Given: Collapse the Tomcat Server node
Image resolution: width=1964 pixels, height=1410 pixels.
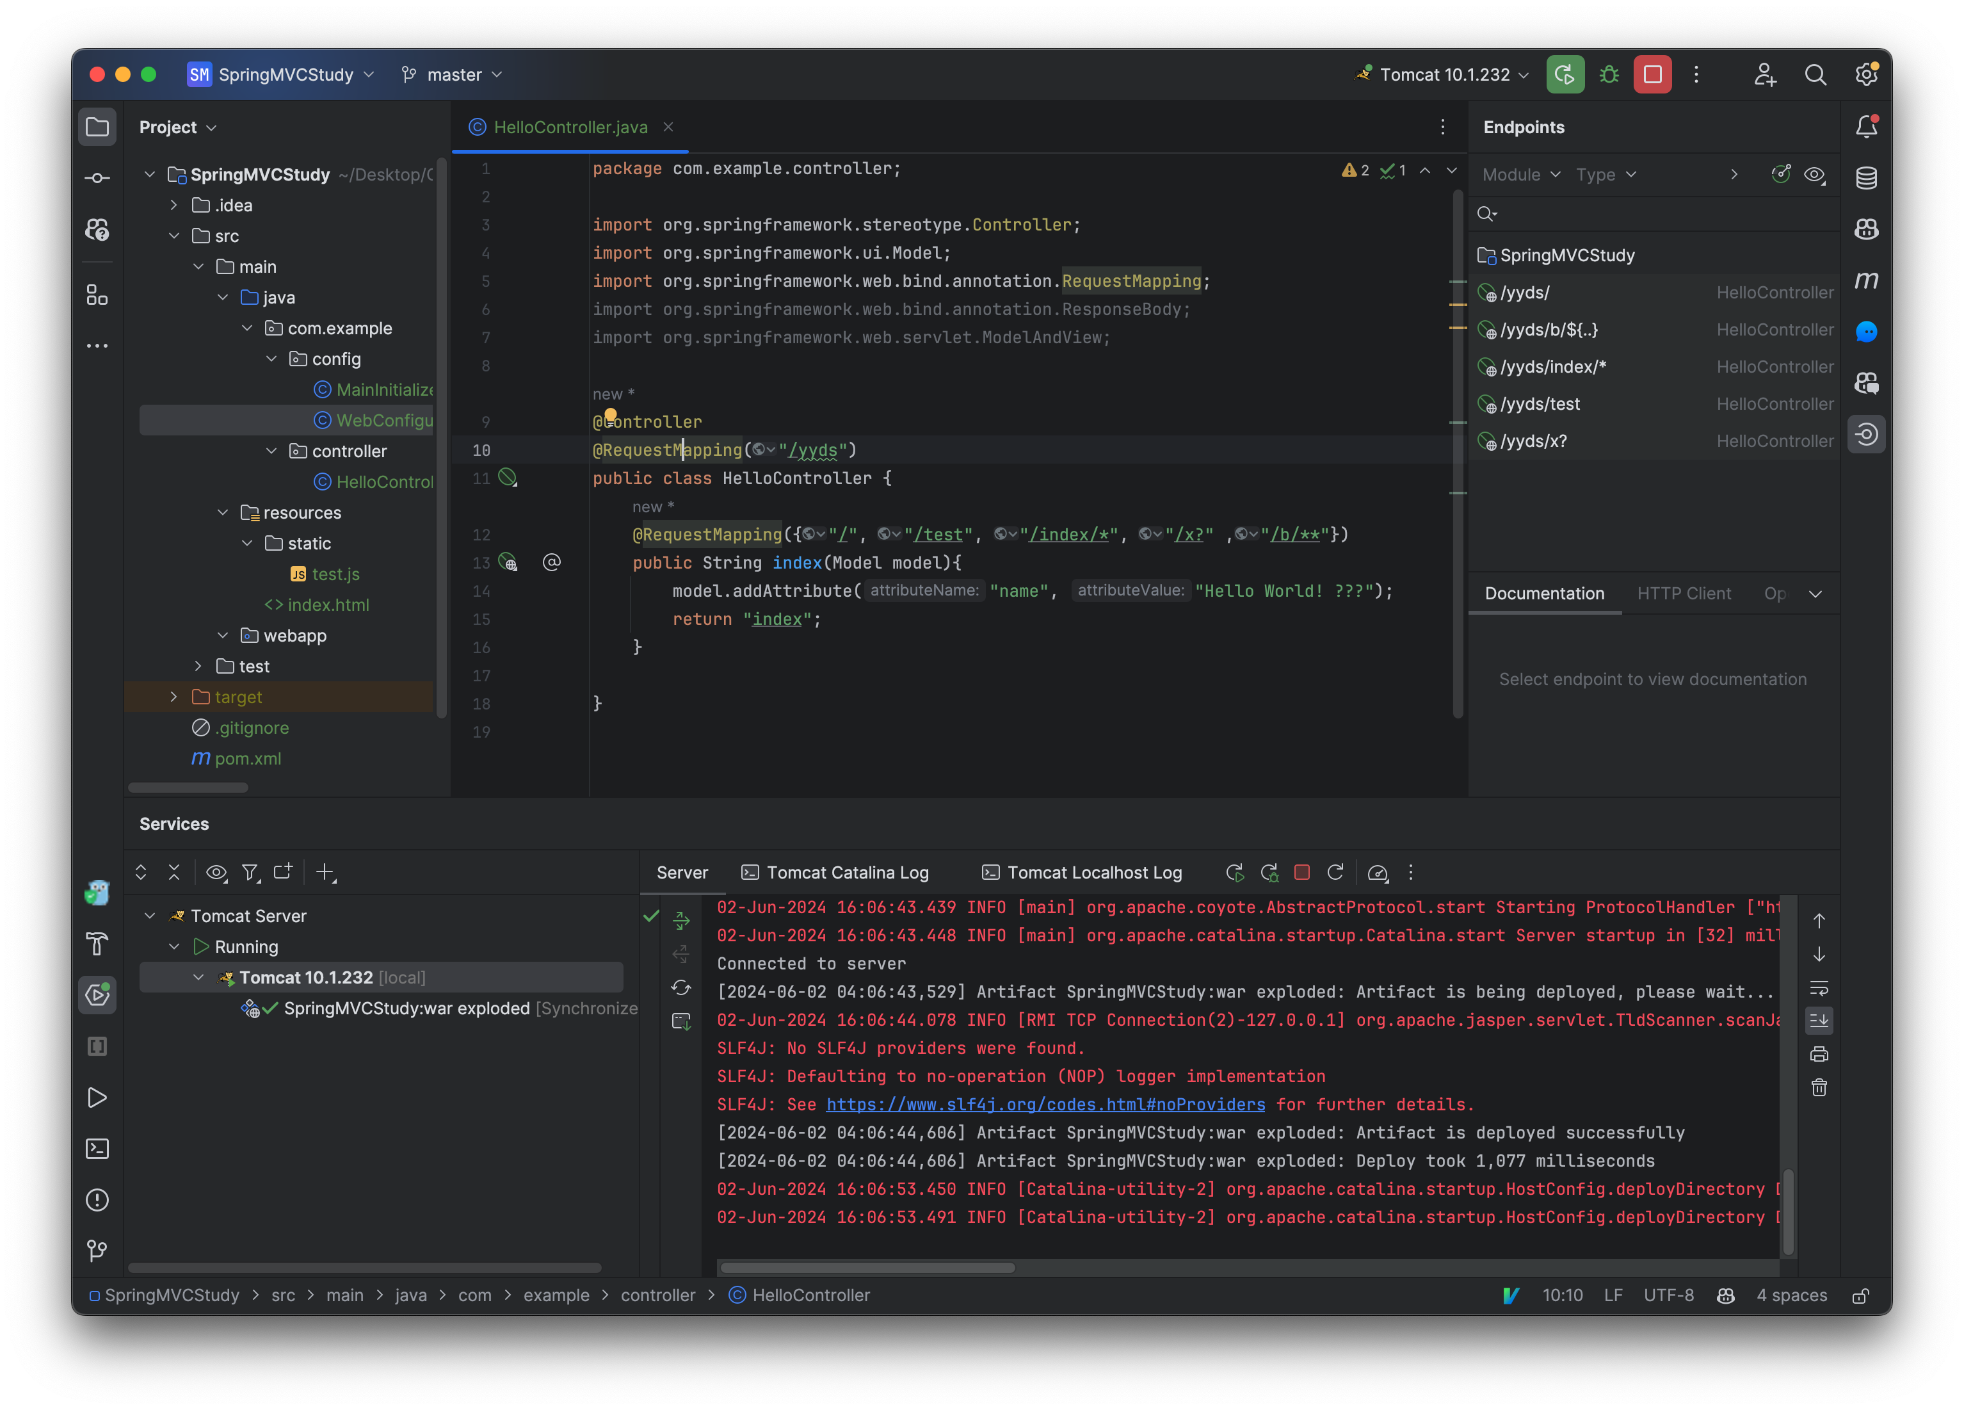Looking at the screenshot, I should 149,916.
